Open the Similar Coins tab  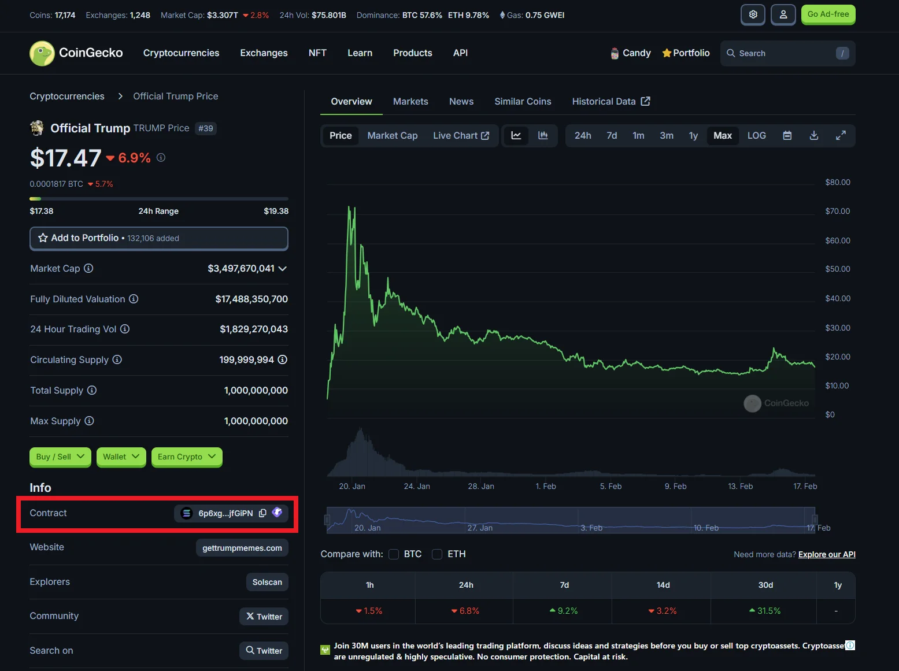point(523,101)
